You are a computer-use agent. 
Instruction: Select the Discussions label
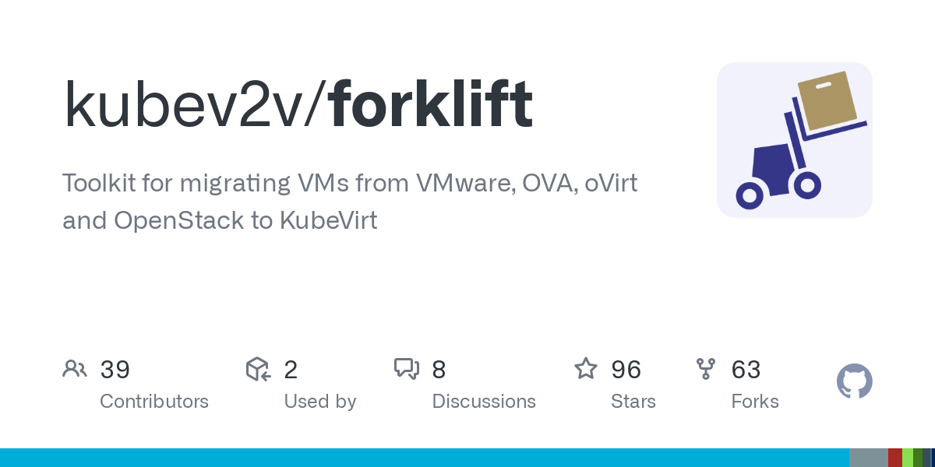(484, 402)
